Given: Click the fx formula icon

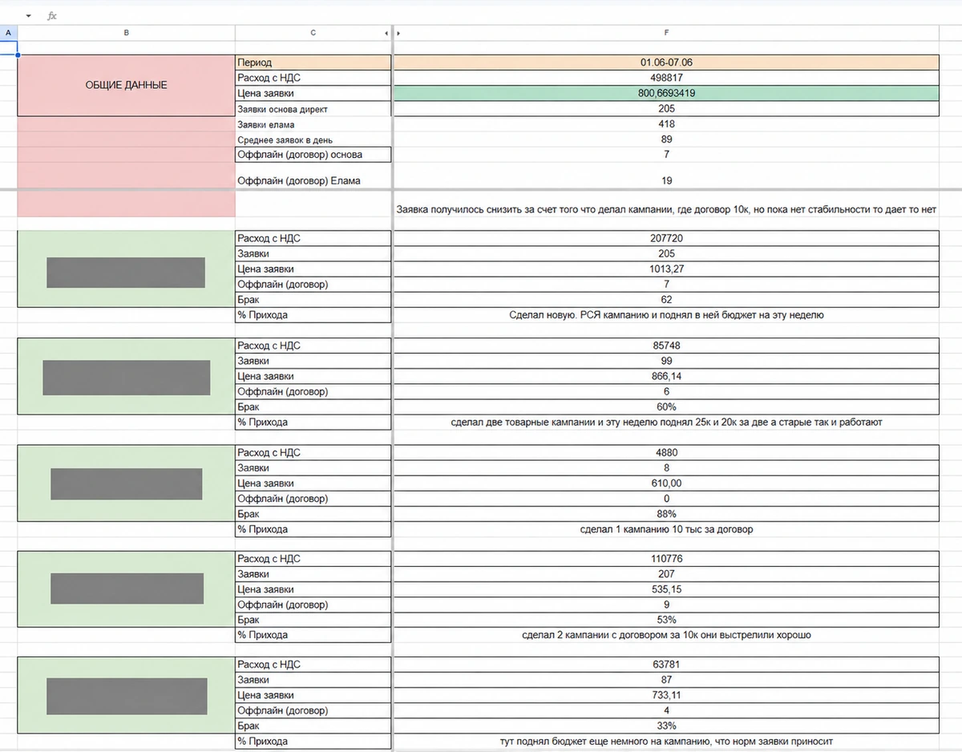Looking at the screenshot, I should click(x=52, y=16).
